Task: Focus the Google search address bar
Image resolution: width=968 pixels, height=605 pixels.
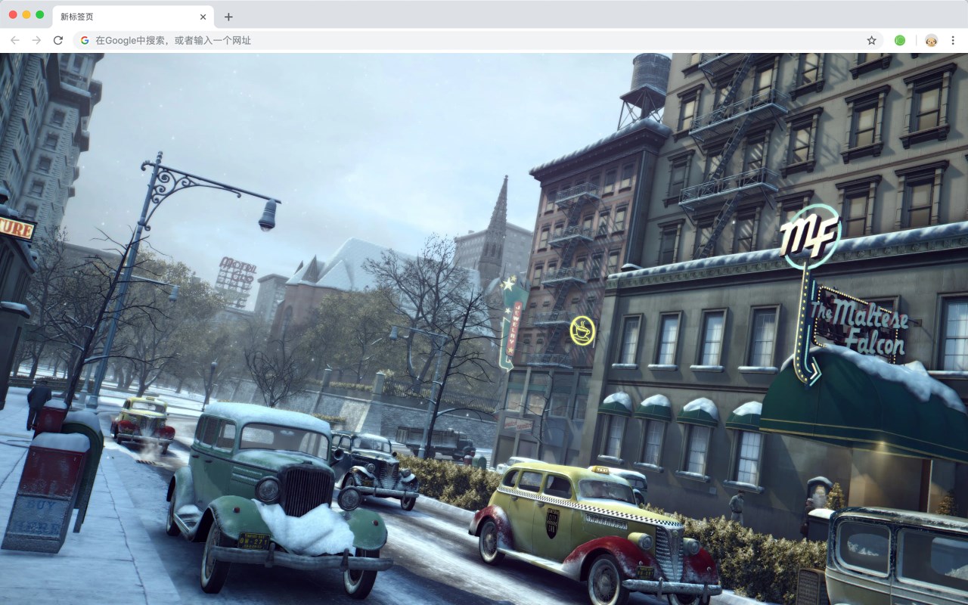Action: 476,40
